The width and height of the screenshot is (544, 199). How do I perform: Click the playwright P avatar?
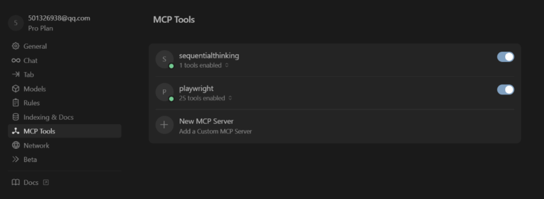[x=164, y=92]
